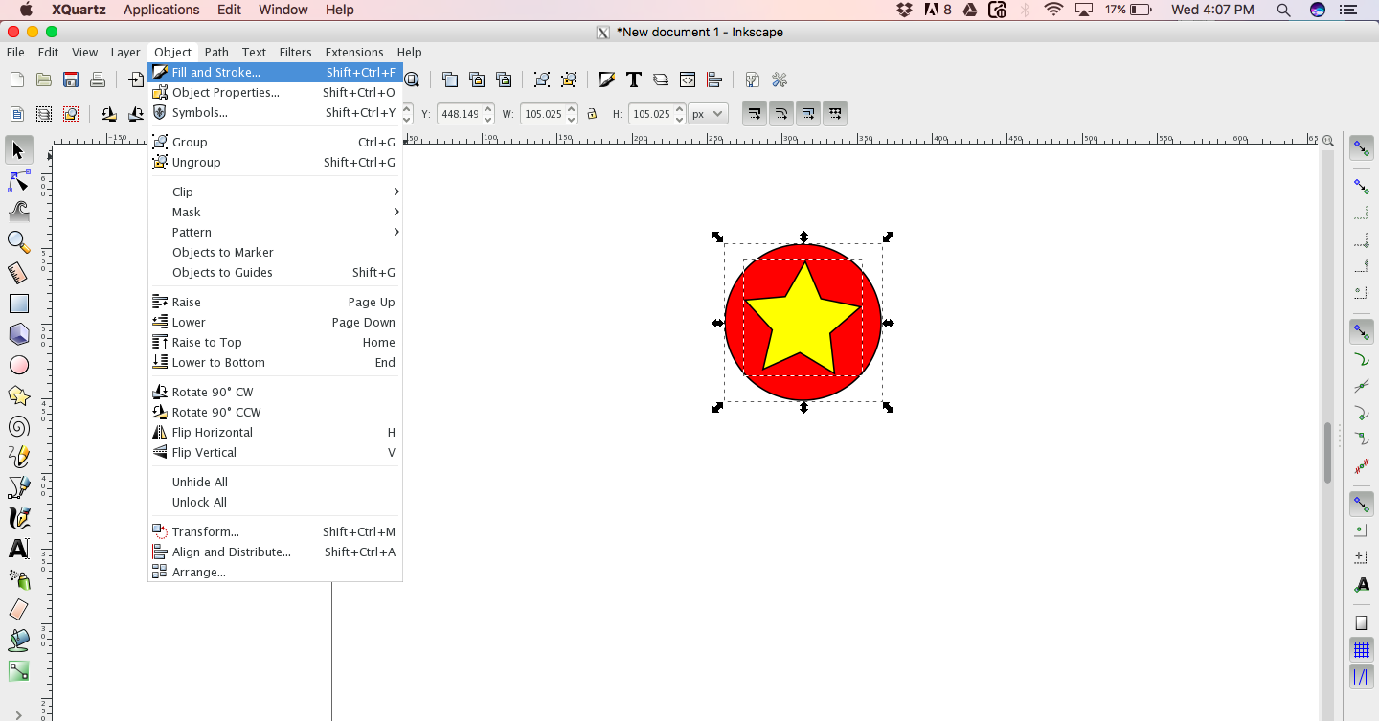Select the 3D Box tool
Viewport: 1379px width, 721px height.
pos(18,334)
